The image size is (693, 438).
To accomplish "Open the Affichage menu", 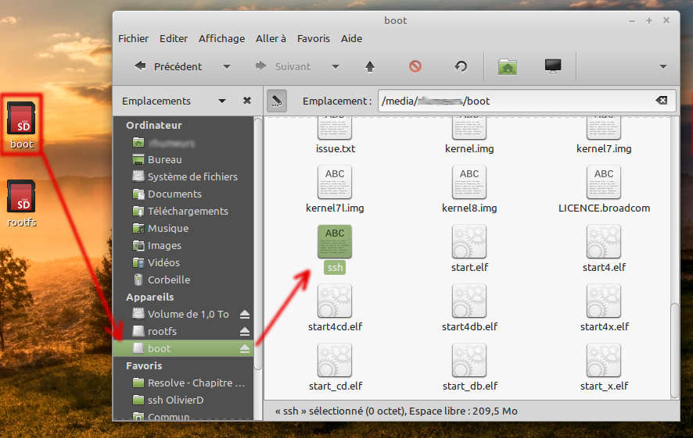I will click(x=221, y=38).
